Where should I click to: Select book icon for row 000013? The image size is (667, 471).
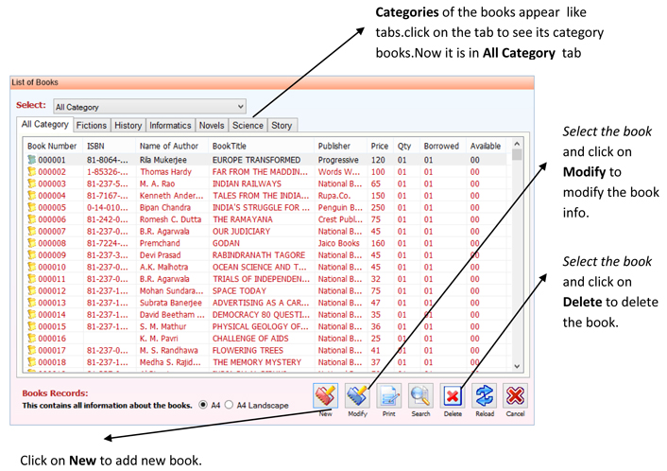[31, 303]
